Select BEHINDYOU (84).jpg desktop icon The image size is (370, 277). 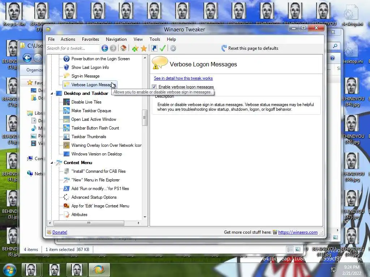[x=352, y=92]
